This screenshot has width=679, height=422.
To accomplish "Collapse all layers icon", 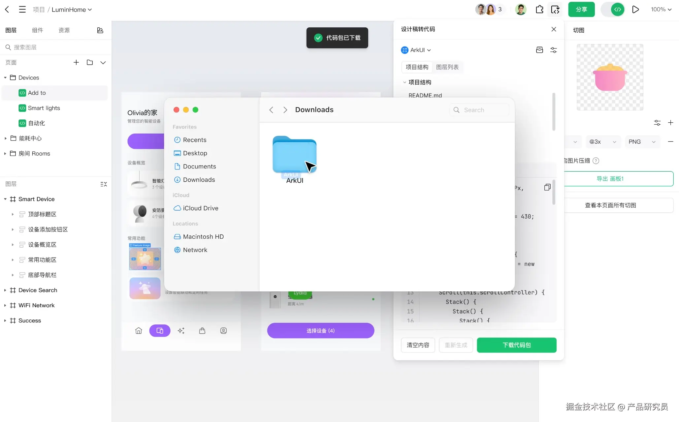I will point(104,184).
